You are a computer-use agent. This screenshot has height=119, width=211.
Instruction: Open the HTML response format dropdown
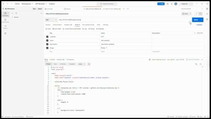pyautogui.click(x=81, y=64)
